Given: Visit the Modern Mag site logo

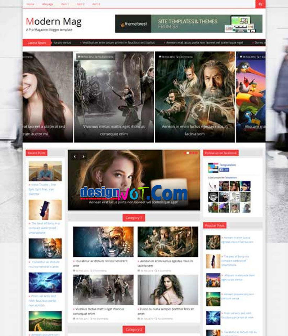Looking at the screenshot, I should pos(54,22).
